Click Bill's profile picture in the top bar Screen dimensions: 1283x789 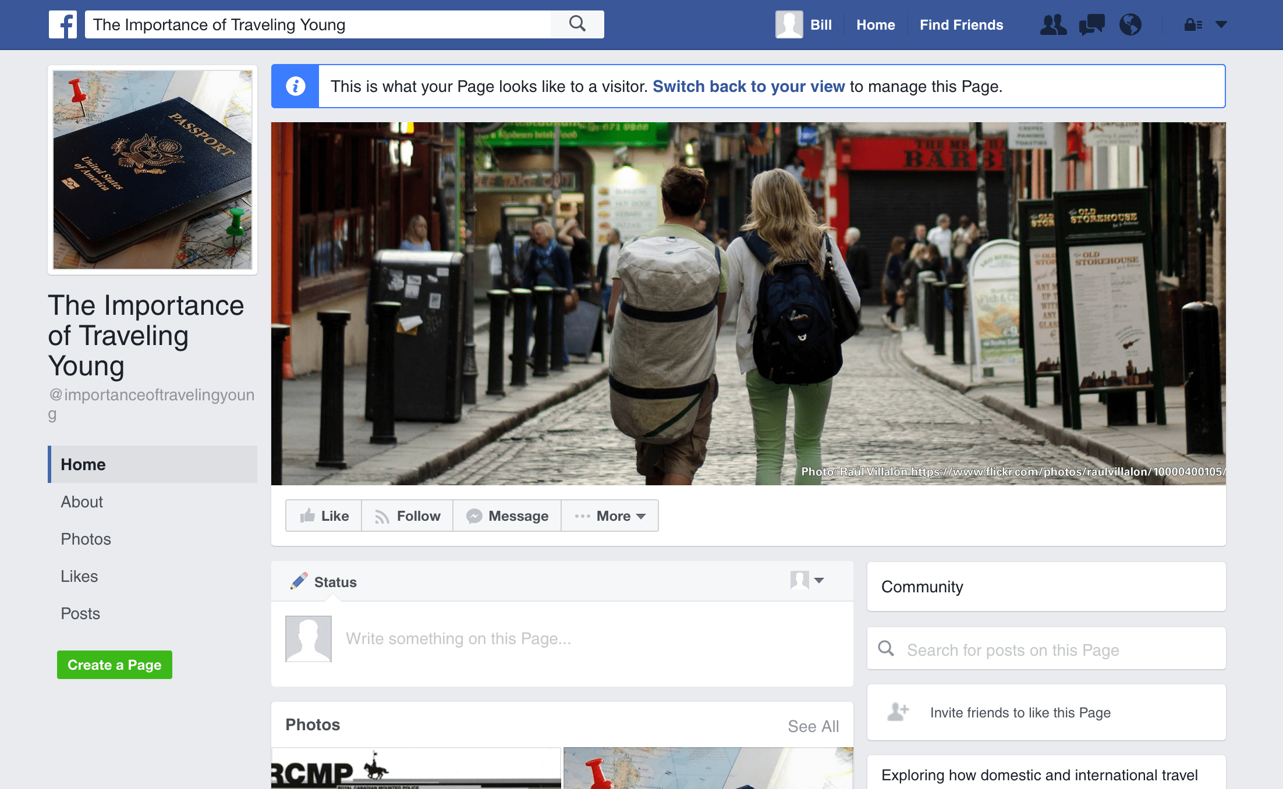point(789,24)
